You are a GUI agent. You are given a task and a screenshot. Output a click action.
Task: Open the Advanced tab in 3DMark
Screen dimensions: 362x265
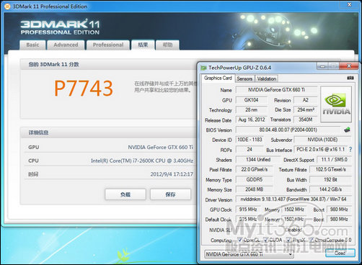[66, 45]
